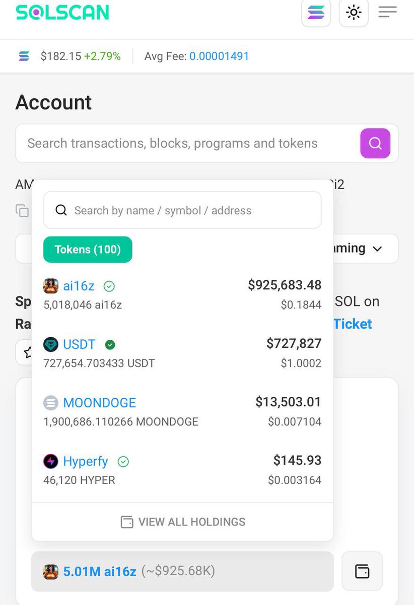Screen dimensions: 414x605
Task: Click the Hyperfy lightning bolt icon
Action: coord(51,462)
